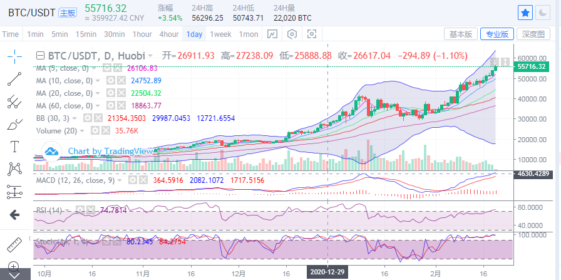Select the 1mon interval
Image resolution: width=561 pixels, height=280 pixels.
249,34
